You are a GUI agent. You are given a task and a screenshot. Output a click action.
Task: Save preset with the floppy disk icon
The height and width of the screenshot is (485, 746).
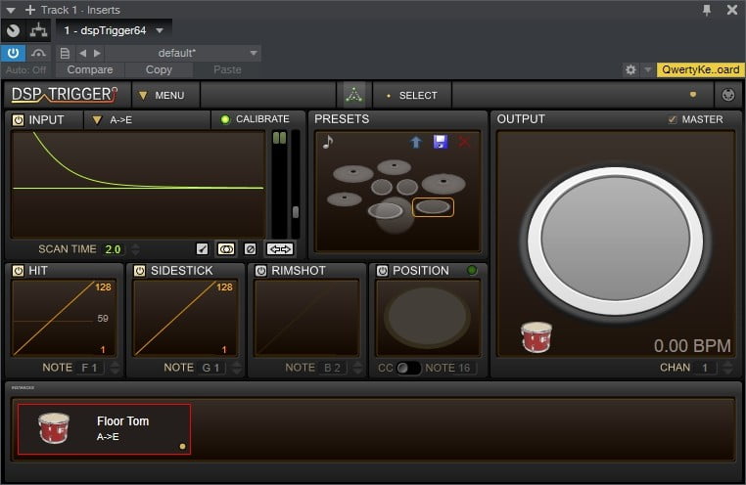440,143
